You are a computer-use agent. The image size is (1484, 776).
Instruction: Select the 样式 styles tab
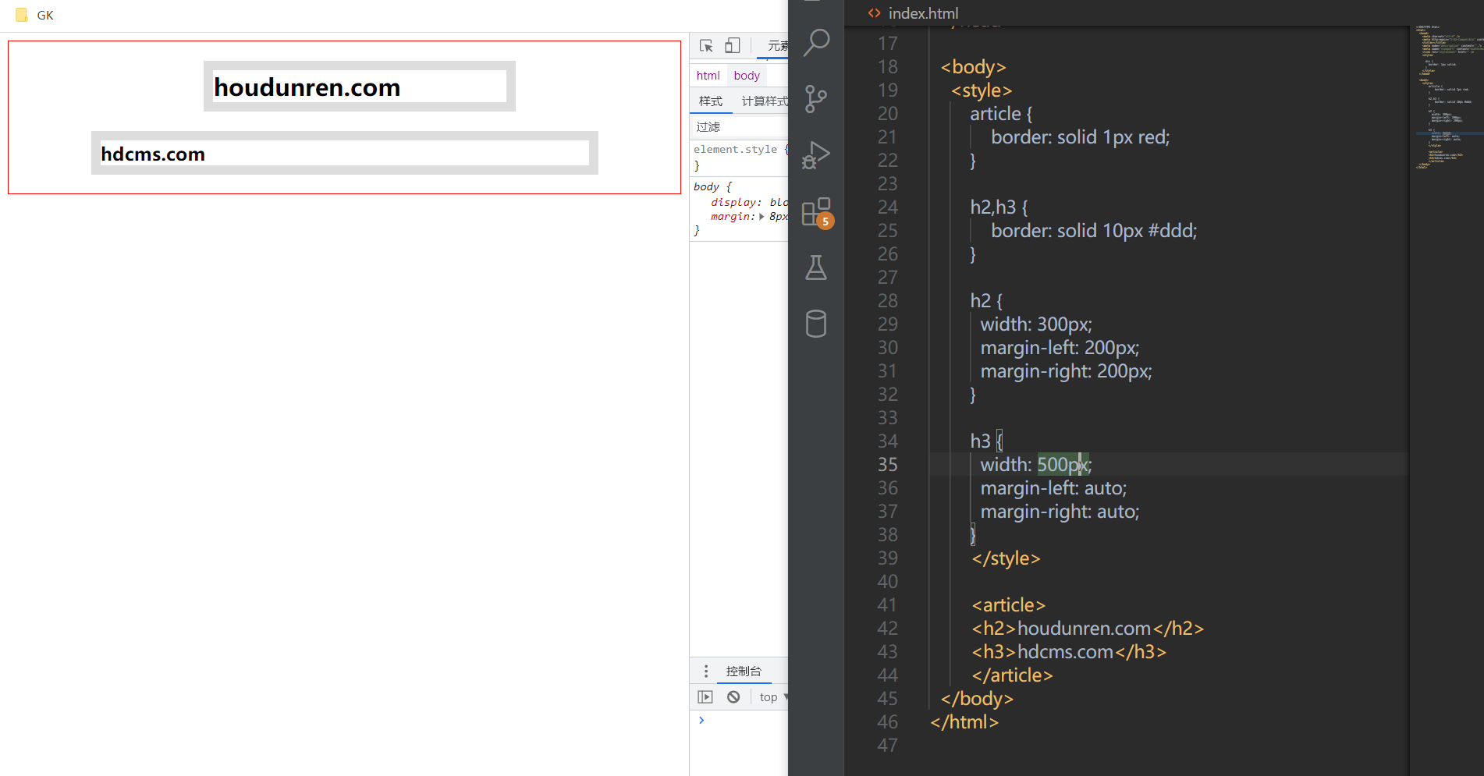point(711,101)
